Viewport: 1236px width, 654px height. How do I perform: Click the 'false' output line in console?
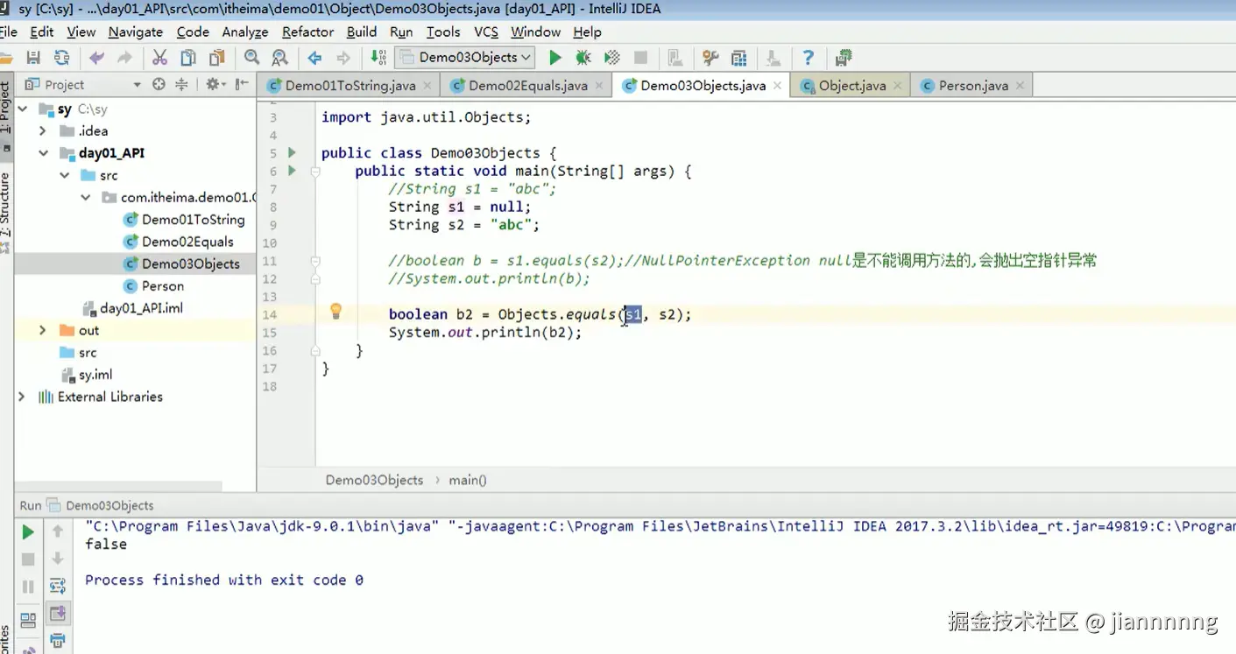(x=106, y=545)
